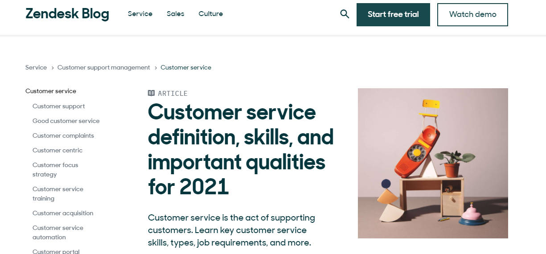This screenshot has width=546, height=254.
Task: Open the Culture menu
Action: (x=211, y=14)
